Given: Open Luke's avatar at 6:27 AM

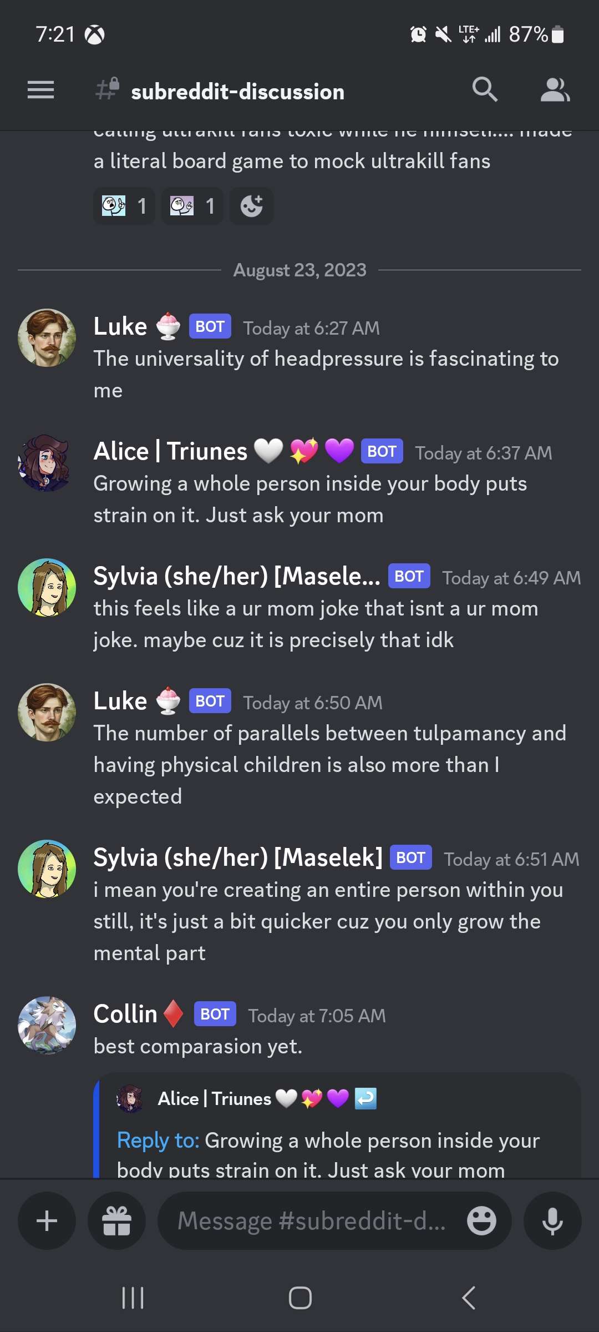Looking at the screenshot, I should 47,337.
